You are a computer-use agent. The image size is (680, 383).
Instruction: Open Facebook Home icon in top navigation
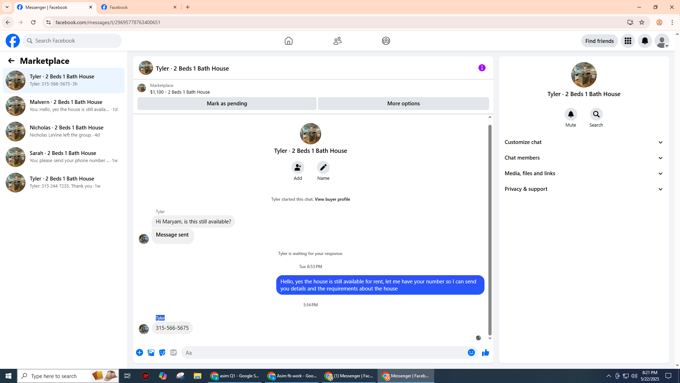click(x=288, y=41)
